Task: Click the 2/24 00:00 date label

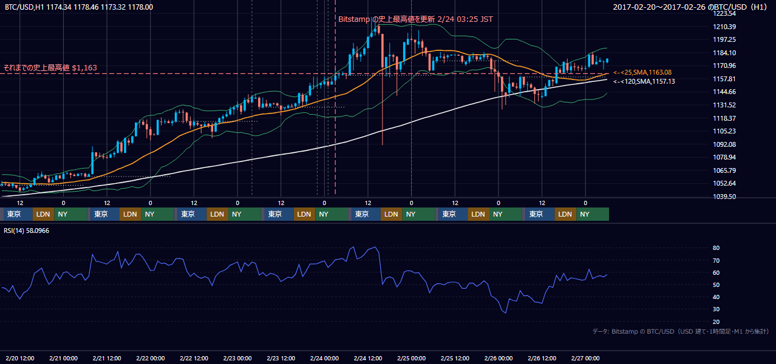Action: tap(324, 359)
